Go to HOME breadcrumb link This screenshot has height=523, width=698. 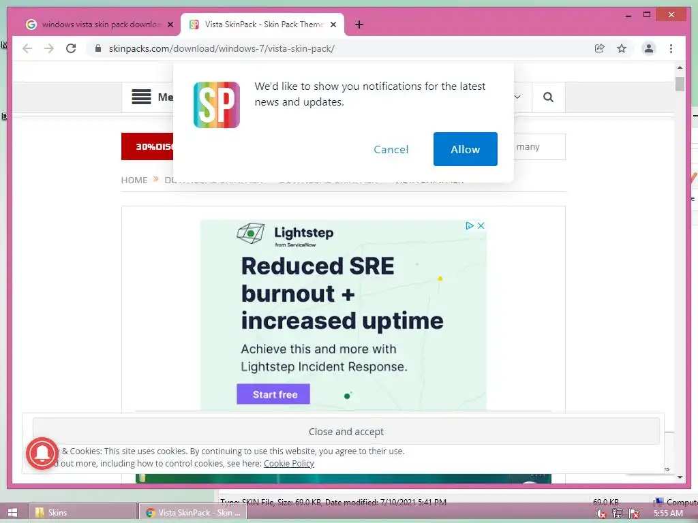click(x=134, y=180)
